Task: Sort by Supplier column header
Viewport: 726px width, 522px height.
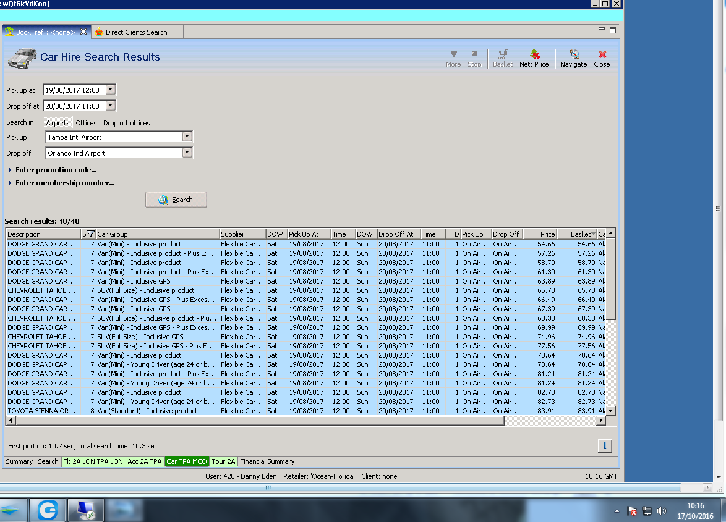Action: click(242, 234)
